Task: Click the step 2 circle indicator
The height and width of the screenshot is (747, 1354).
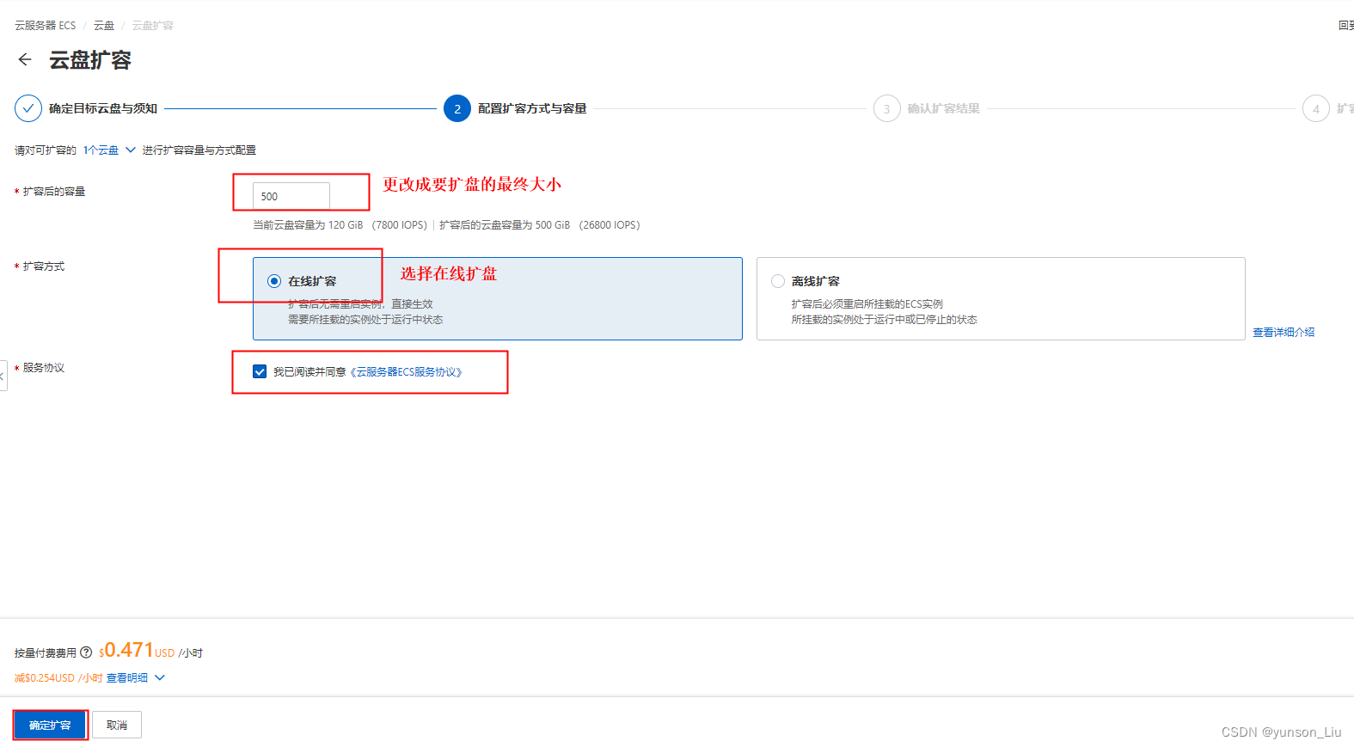Action: pyautogui.click(x=457, y=108)
